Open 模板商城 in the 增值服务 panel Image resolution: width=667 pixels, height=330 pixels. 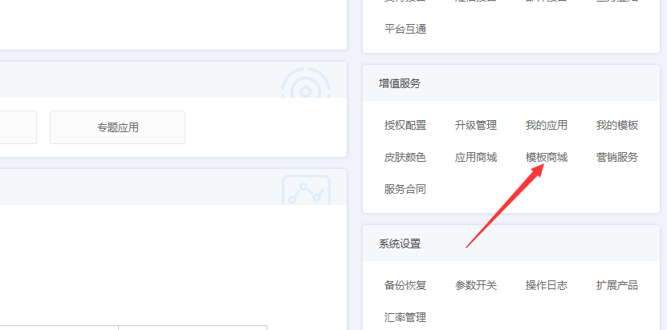(x=547, y=158)
